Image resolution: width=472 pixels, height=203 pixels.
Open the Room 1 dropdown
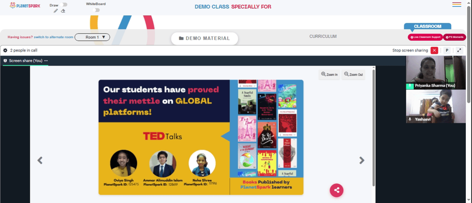click(92, 37)
